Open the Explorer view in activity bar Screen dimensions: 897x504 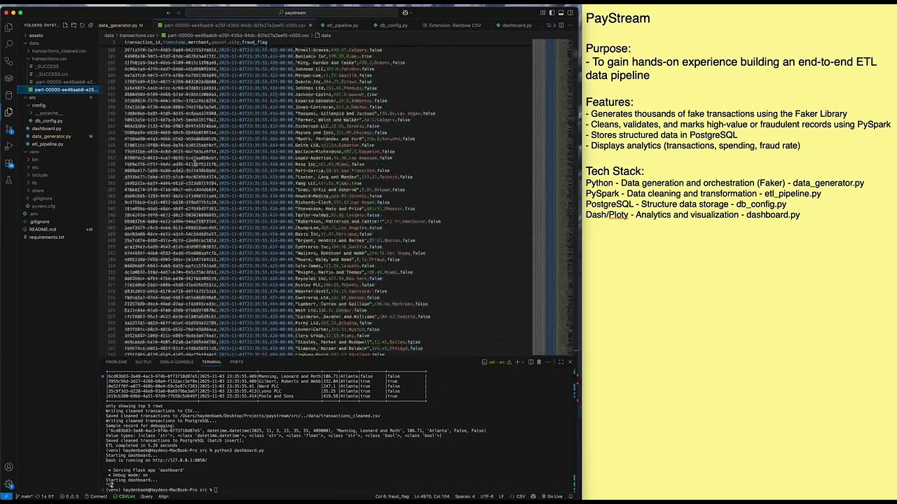pos(8,28)
